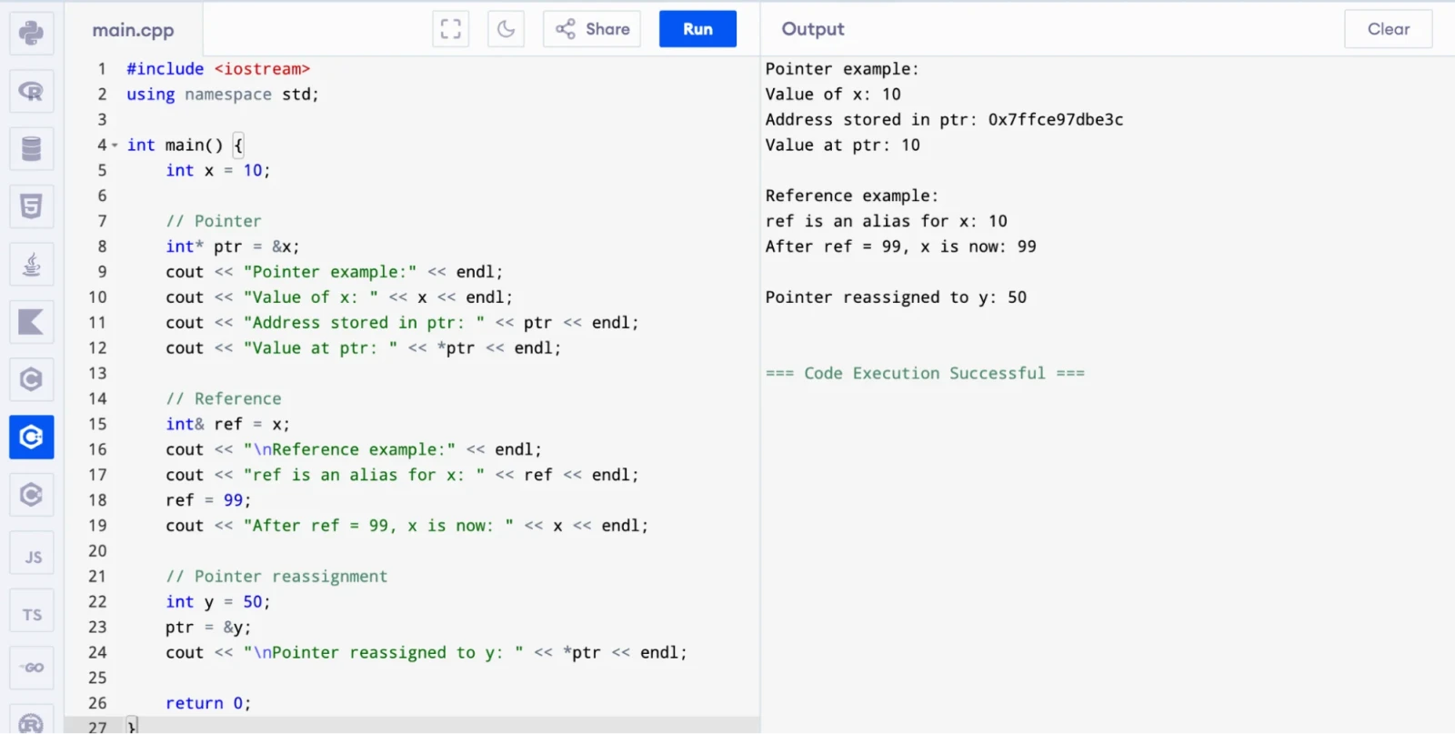Switch to the C# compiler icon
Viewport: 1455px width, 734px height.
[32, 495]
